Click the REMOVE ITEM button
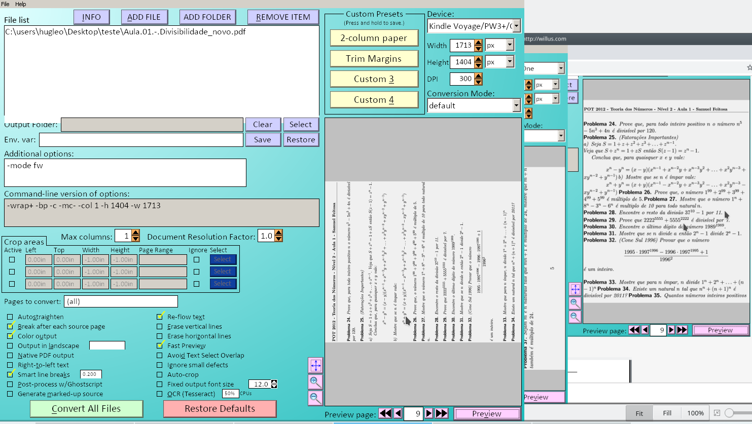Screen dimensions: 752x424 point(283,17)
